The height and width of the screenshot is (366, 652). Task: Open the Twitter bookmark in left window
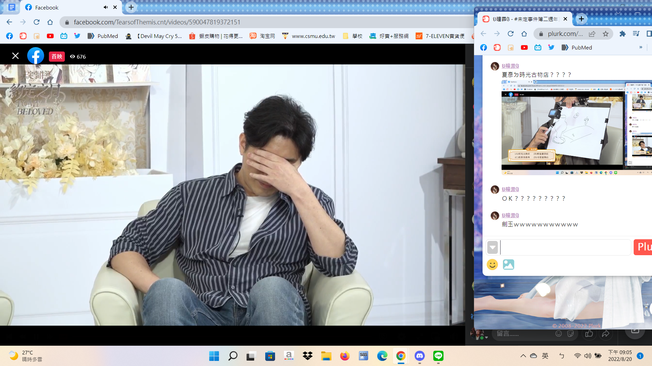tap(77, 36)
